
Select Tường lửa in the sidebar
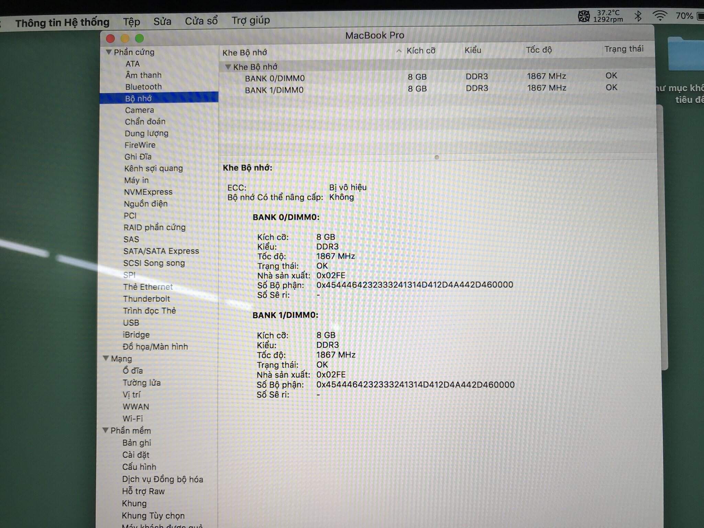[141, 383]
